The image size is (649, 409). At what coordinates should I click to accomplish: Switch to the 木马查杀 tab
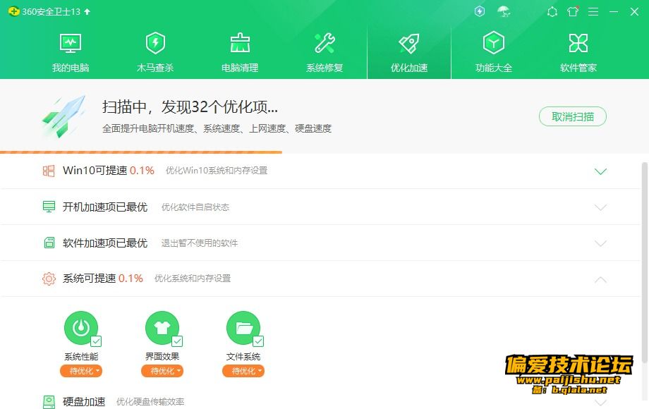point(155,52)
